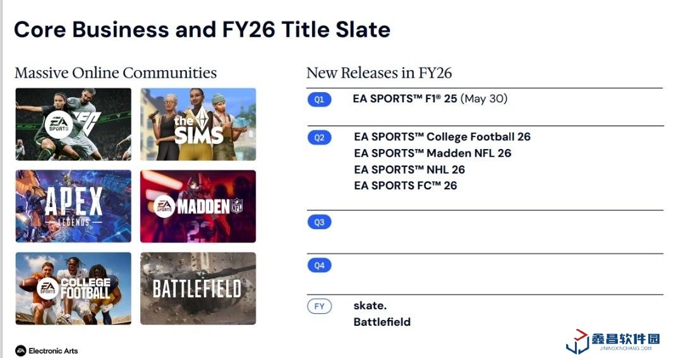Click the Q1 quarter badge

(x=319, y=100)
